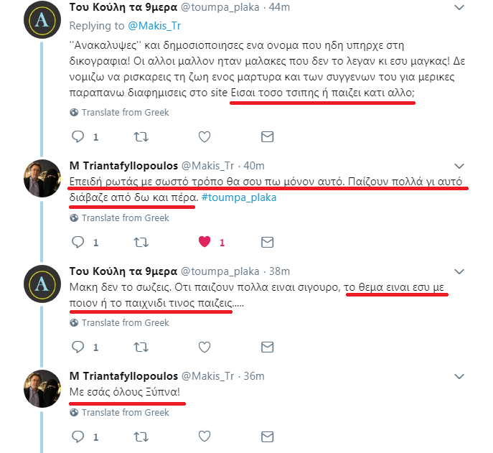This screenshot has width=493, height=453.
Task: Unlike the red-hearted Makis_Tr tweet
Action: [204, 242]
